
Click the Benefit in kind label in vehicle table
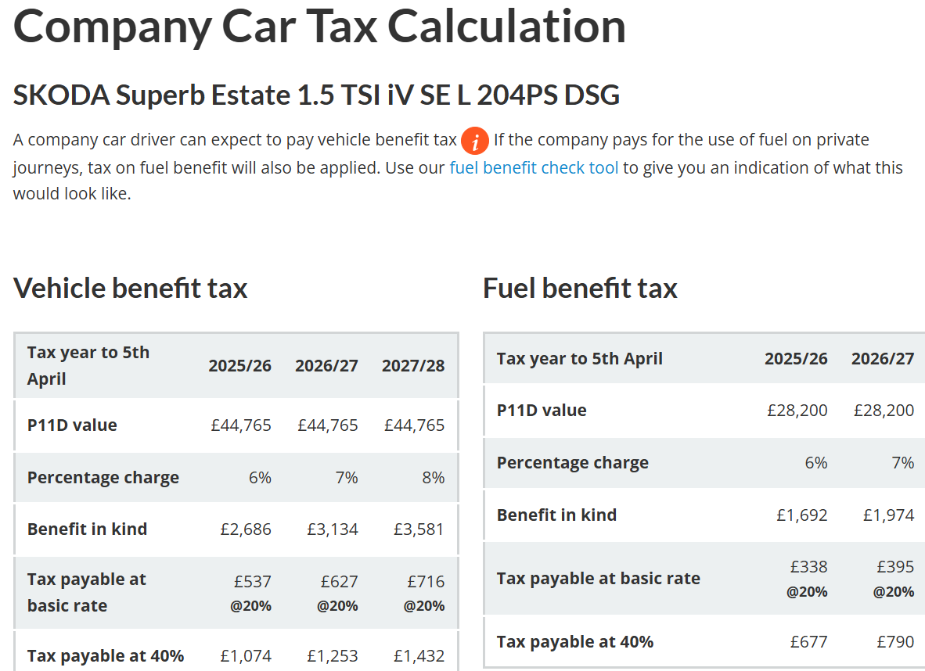point(88,529)
